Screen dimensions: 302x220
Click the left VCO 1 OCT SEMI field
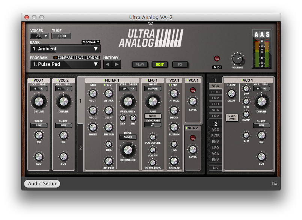point(39,89)
